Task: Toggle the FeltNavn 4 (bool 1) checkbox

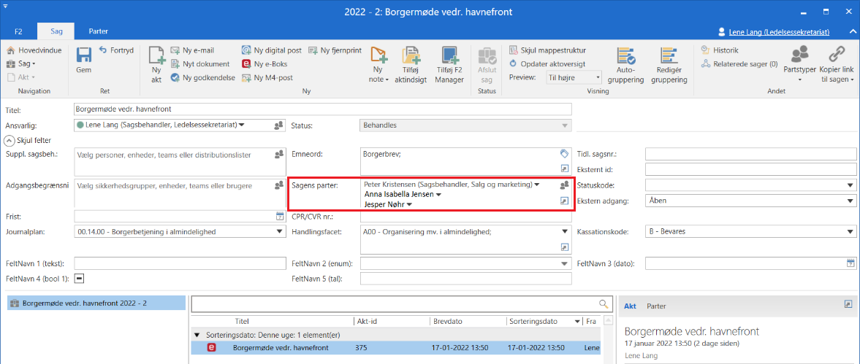Action: (x=80, y=279)
